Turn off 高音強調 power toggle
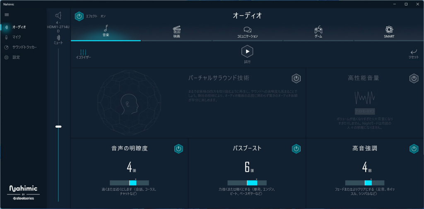 tap(414, 149)
